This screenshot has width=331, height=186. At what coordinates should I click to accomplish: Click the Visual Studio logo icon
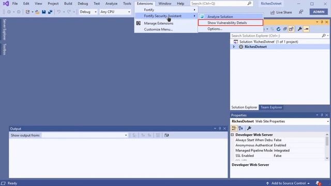tap(6, 4)
